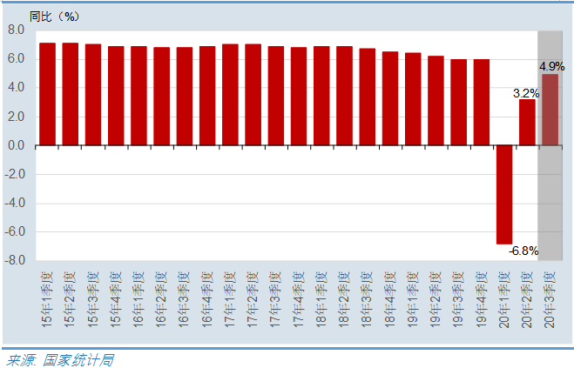The width and height of the screenshot is (574, 368).
Task: Select the 18年4季度 bar
Action: 390,98
